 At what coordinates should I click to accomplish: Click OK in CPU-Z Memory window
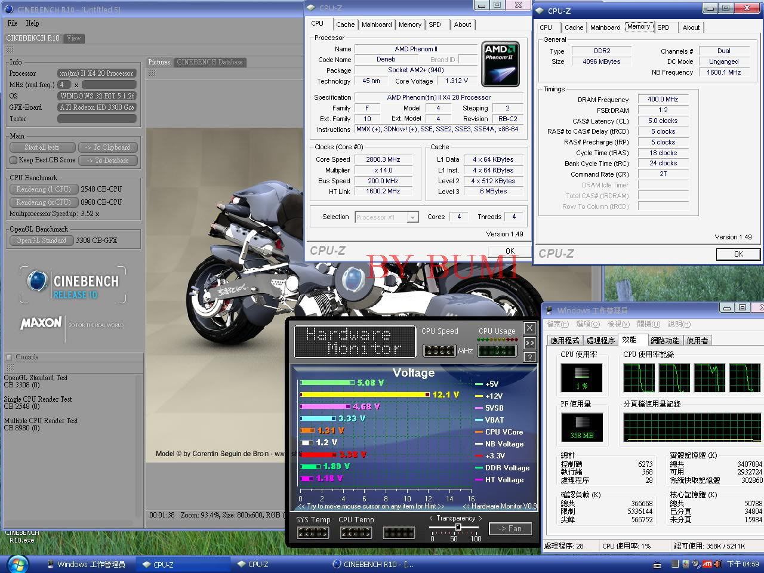[738, 254]
